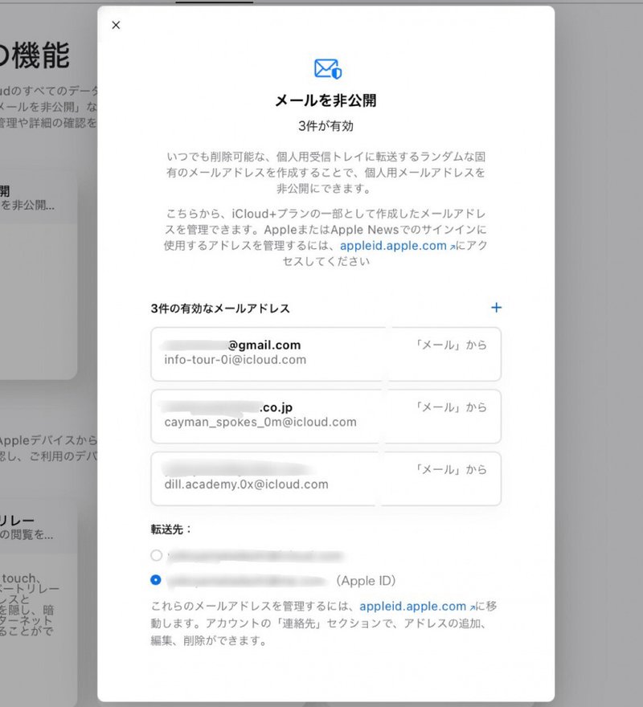Click the 3件が有効 subtitle text

click(326, 126)
